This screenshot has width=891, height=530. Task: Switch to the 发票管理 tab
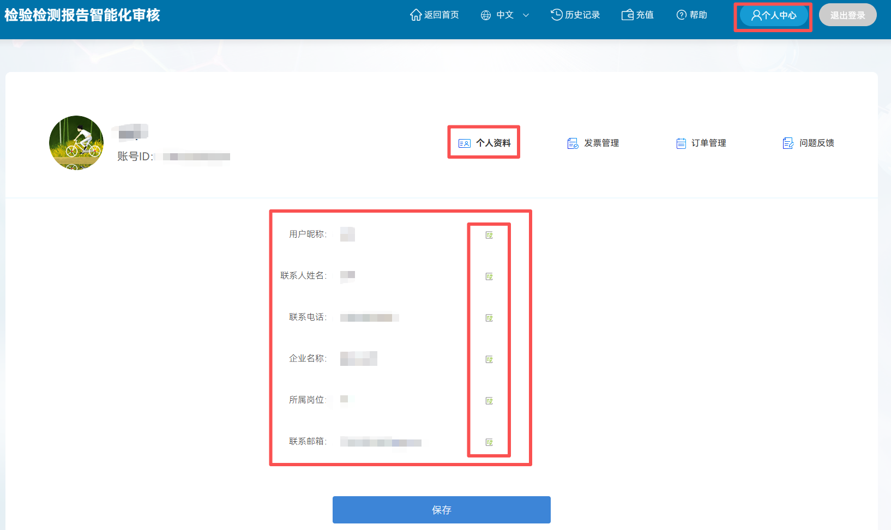pyautogui.click(x=593, y=143)
